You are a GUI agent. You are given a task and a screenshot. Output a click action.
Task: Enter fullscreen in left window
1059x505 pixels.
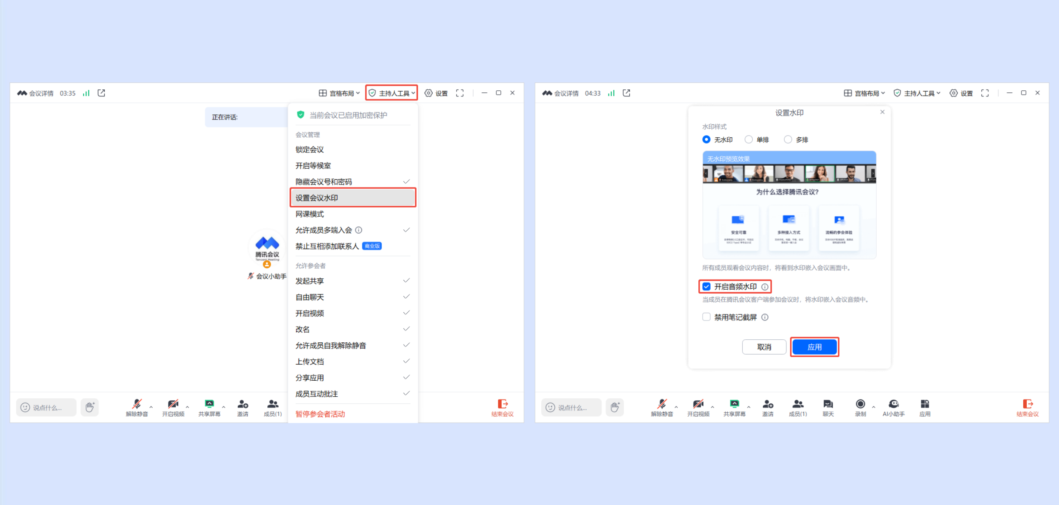tap(460, 93)
